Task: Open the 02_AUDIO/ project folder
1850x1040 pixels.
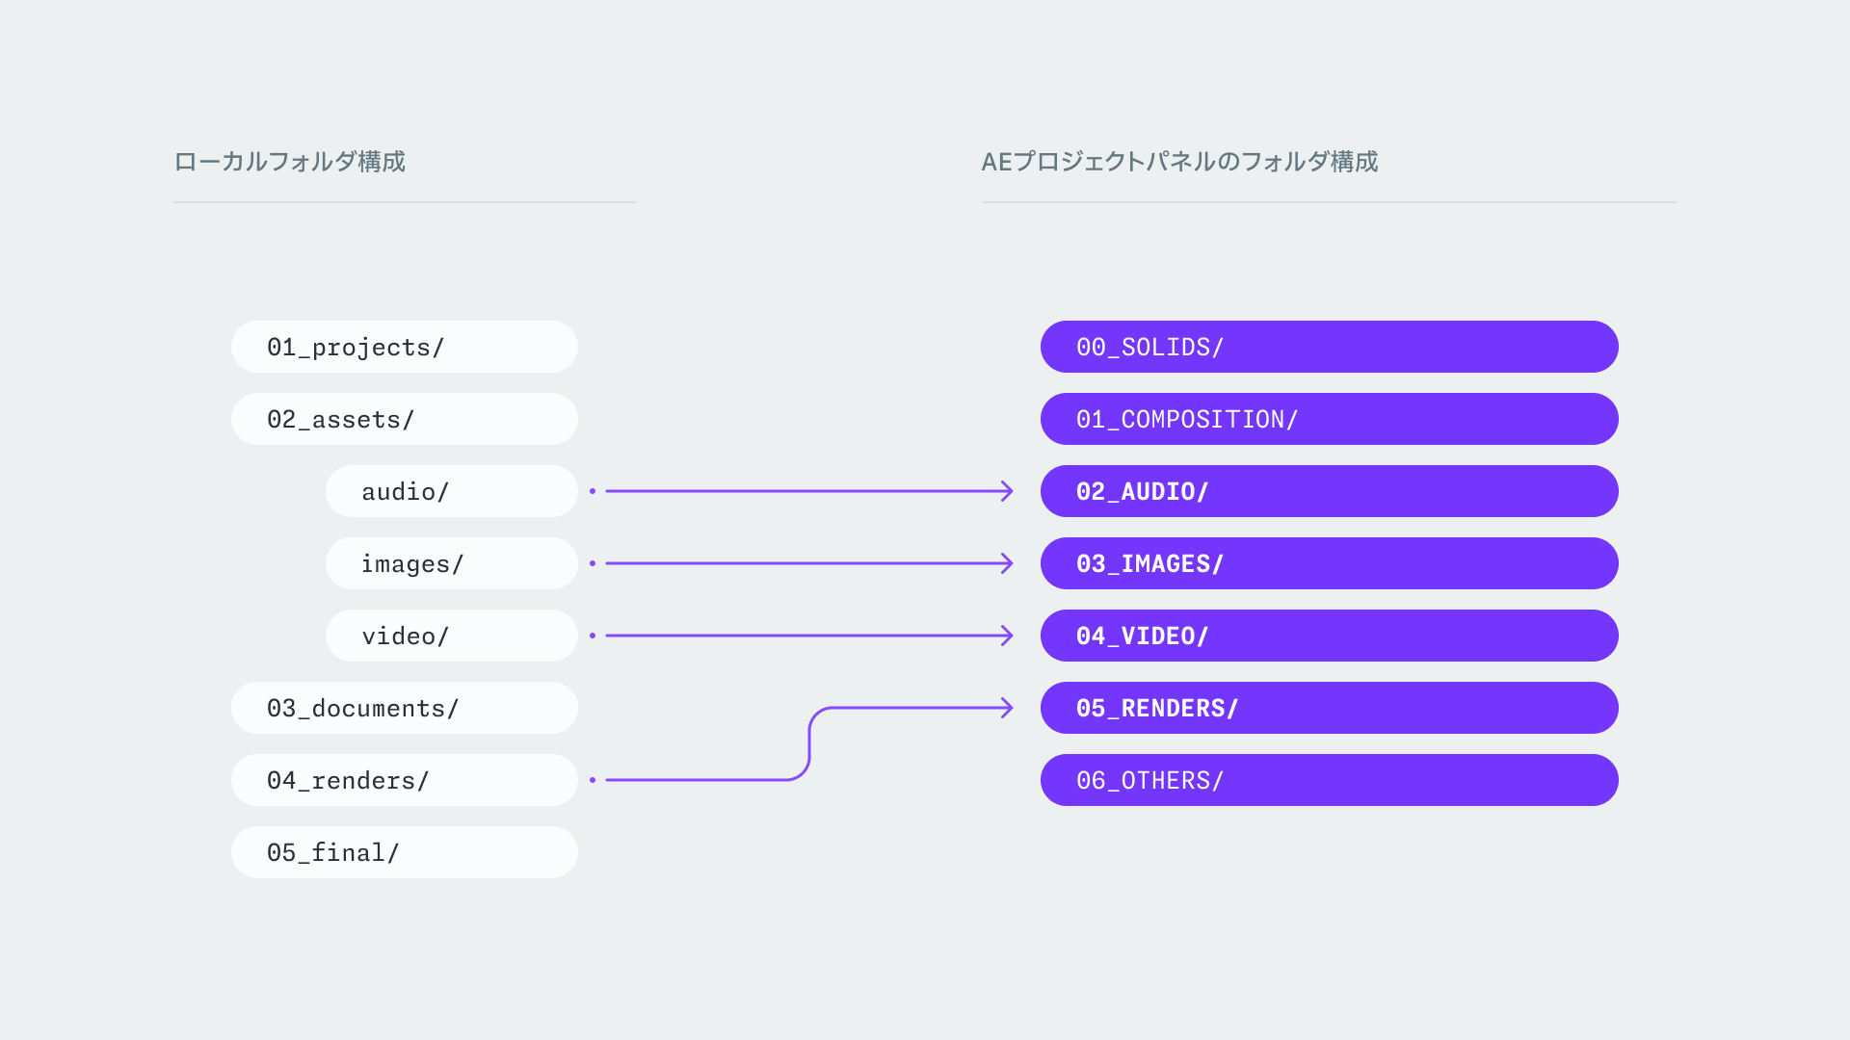Action: click(1329, 491)
